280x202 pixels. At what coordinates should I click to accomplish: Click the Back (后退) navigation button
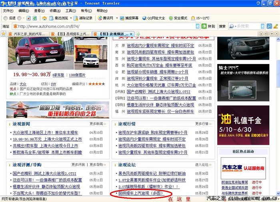[x=10, y=18]
